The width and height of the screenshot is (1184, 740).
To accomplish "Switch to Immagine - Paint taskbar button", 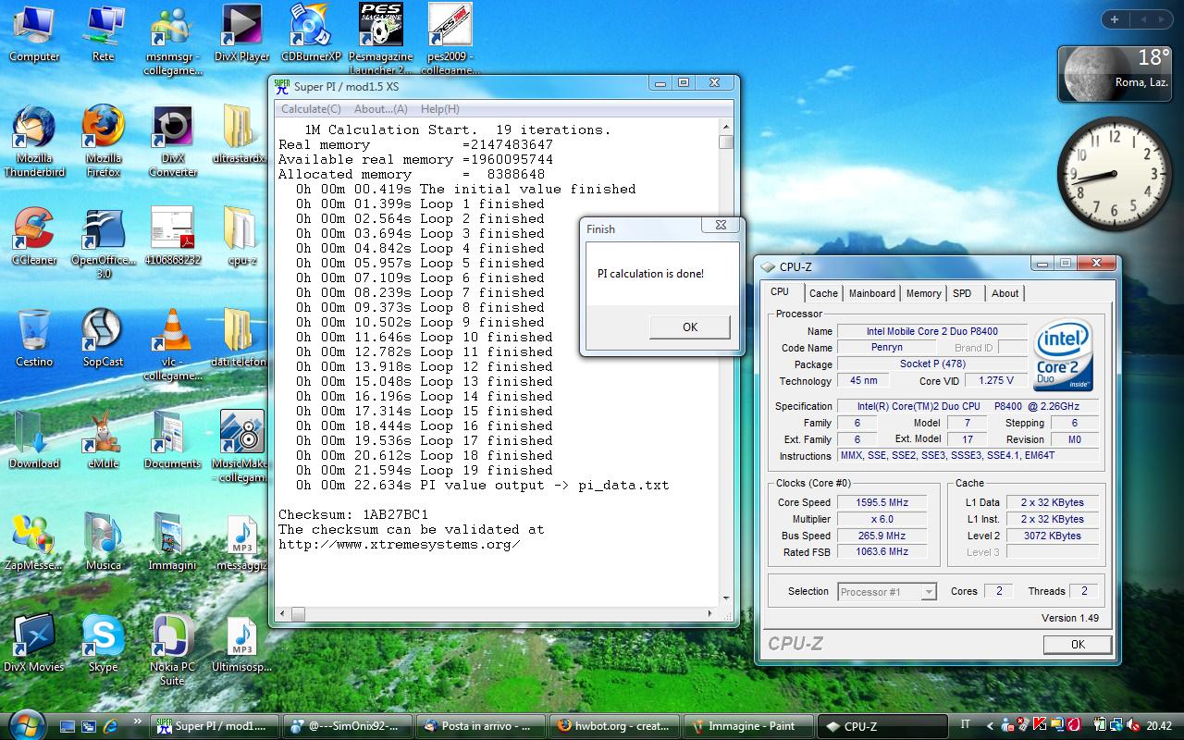I will (x=747, y=726).
